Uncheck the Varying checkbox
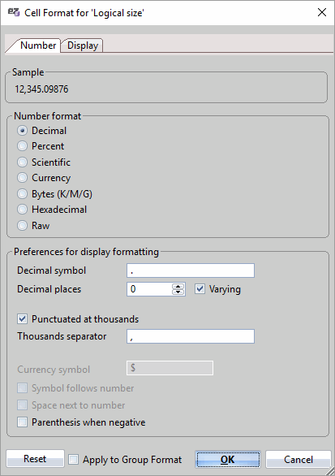Viewport: 335px width, 476px height. click(x=200, y=288)
